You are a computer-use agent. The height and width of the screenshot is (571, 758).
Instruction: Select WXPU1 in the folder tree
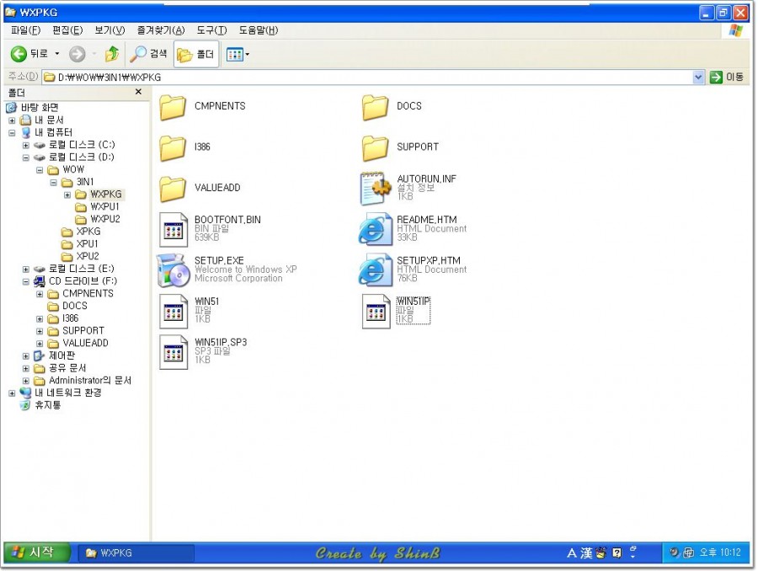[x=104, y=207]
